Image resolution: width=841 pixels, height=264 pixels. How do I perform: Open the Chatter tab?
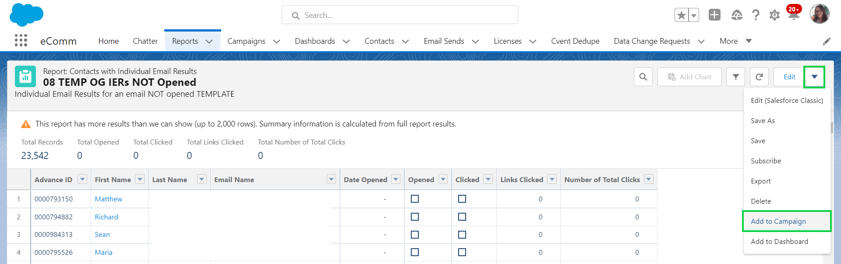(145, 41)
